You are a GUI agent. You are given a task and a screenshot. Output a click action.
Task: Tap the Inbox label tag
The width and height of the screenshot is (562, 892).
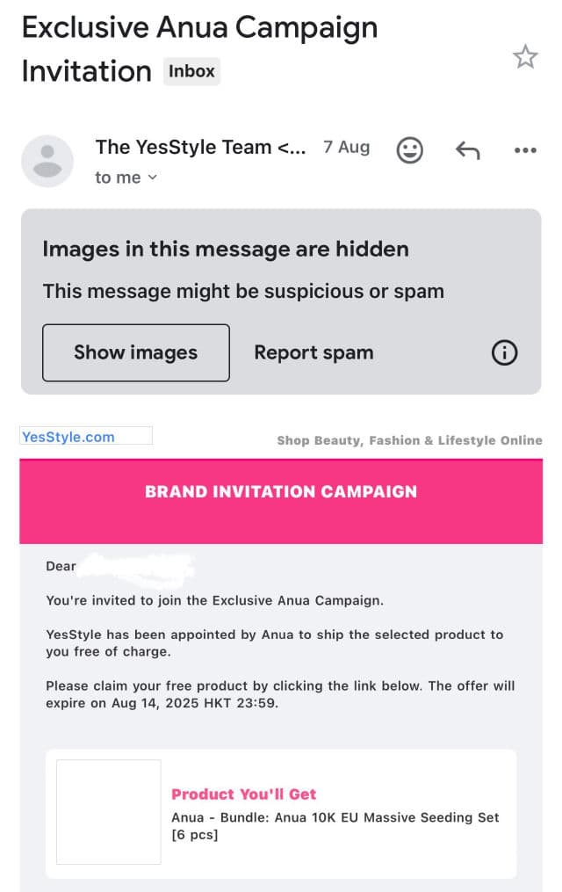[x=191, y=71]
